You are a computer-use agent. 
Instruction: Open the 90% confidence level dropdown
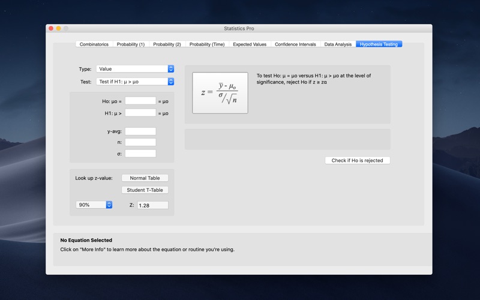tap(94, 205)
